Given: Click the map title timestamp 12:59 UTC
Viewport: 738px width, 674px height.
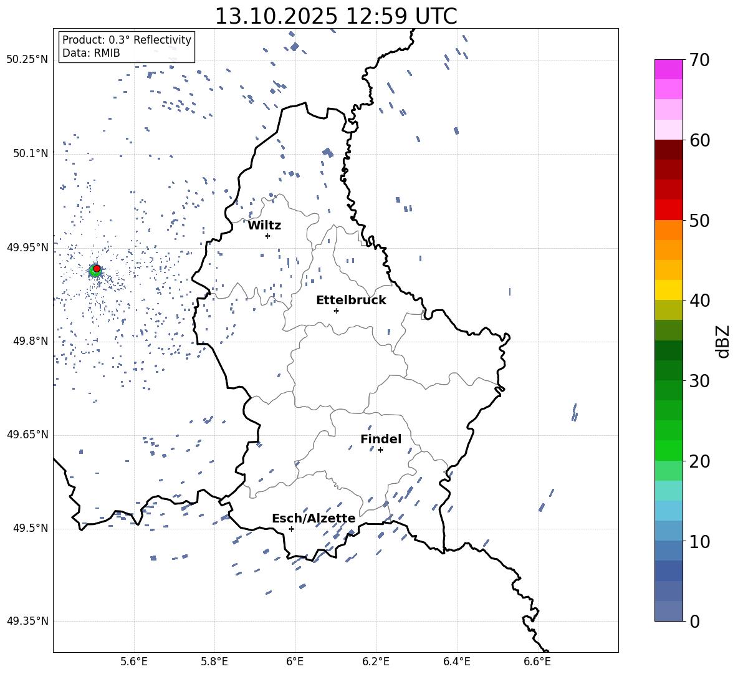Looking at the screenshot, I should 335,16.
